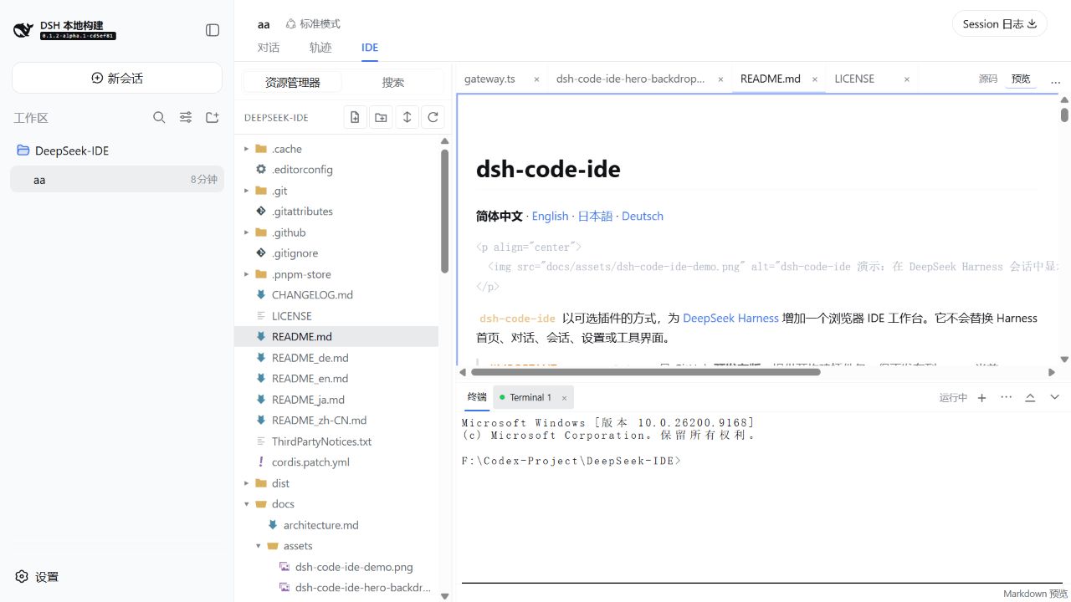1071x602 pixels.
Task: Switch to the 轨迹 tab
Action: (x=320, y=48)
